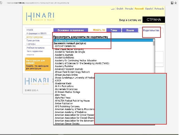Select American Academy of Pediatrics
This screenshot has height=135, width=180.
(x=70, y=112)
